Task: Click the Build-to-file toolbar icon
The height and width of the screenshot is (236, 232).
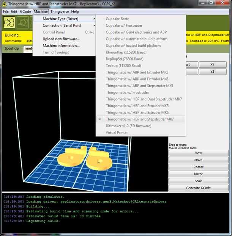Action: tap(22, 22)
